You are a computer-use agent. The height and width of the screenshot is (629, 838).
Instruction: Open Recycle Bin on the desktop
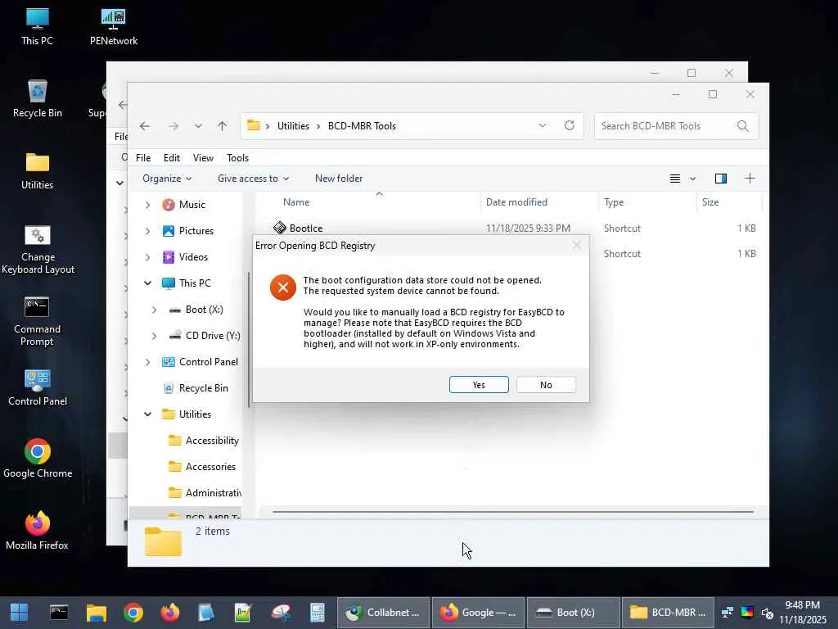tap(37, 99)
